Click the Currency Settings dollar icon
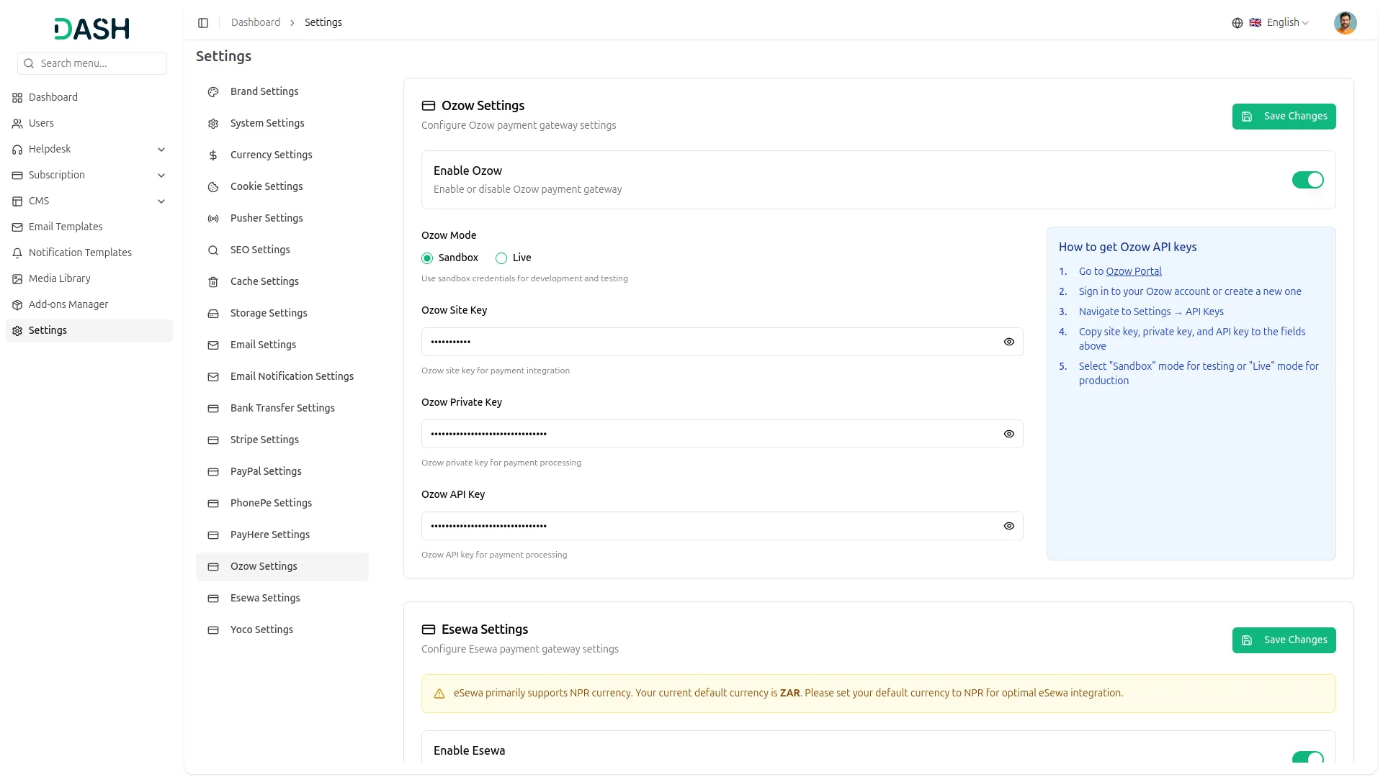1383x777 pixels. point(213,155)
